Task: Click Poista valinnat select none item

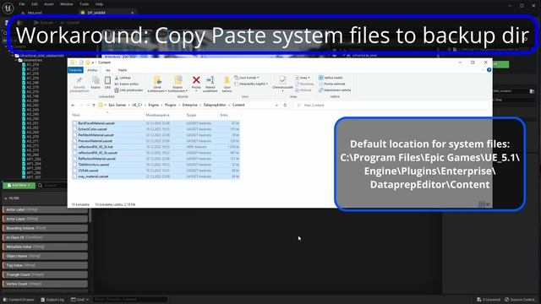Action: click(x=332, y=84)
